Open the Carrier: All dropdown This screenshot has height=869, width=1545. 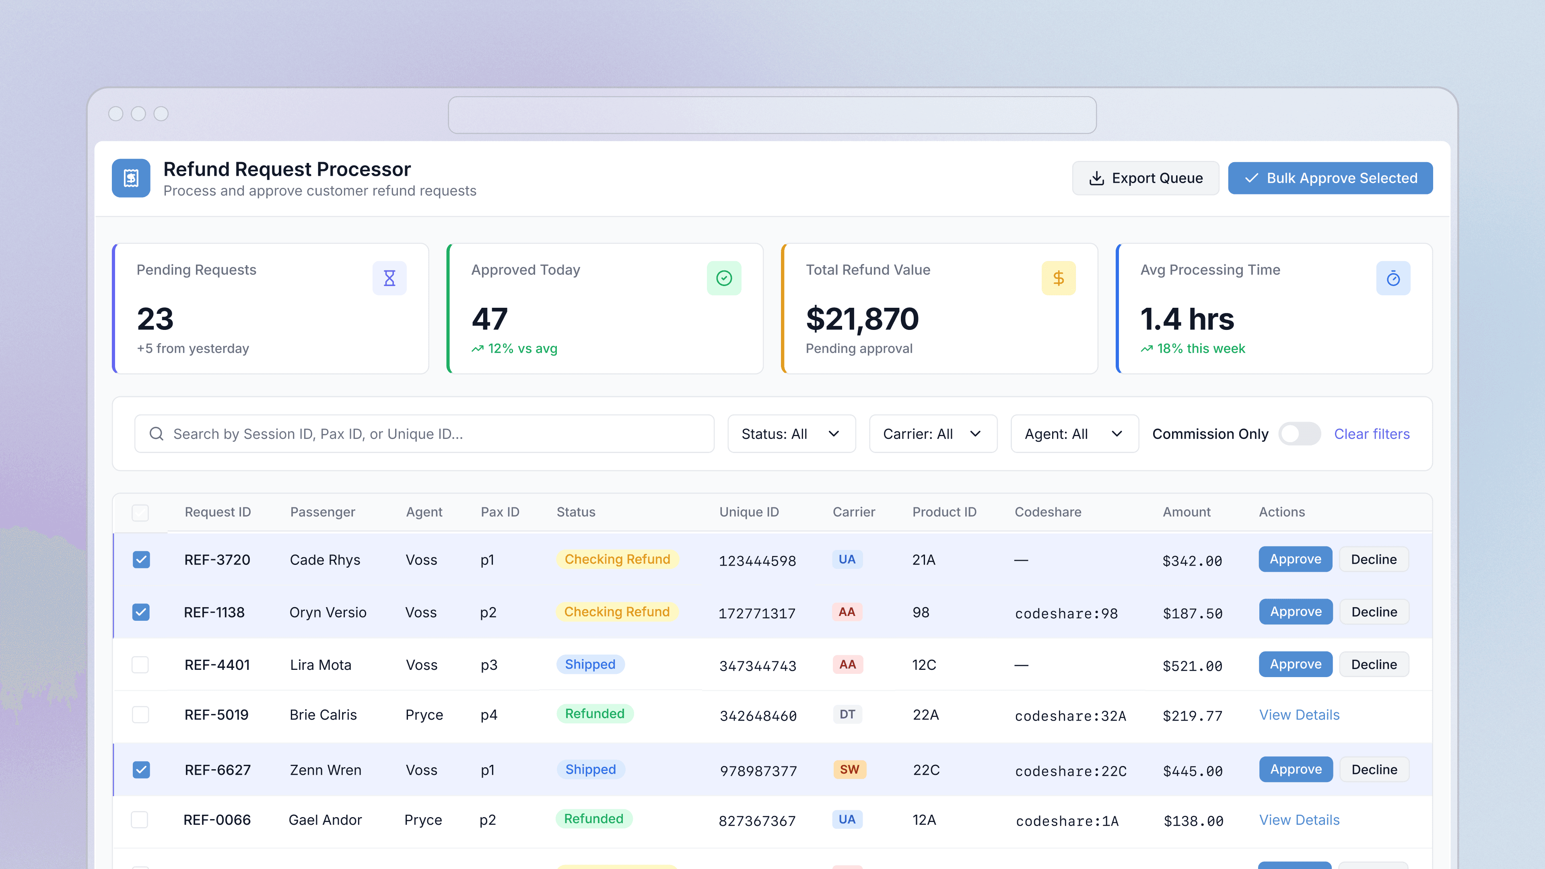click(x=933, y=434)
